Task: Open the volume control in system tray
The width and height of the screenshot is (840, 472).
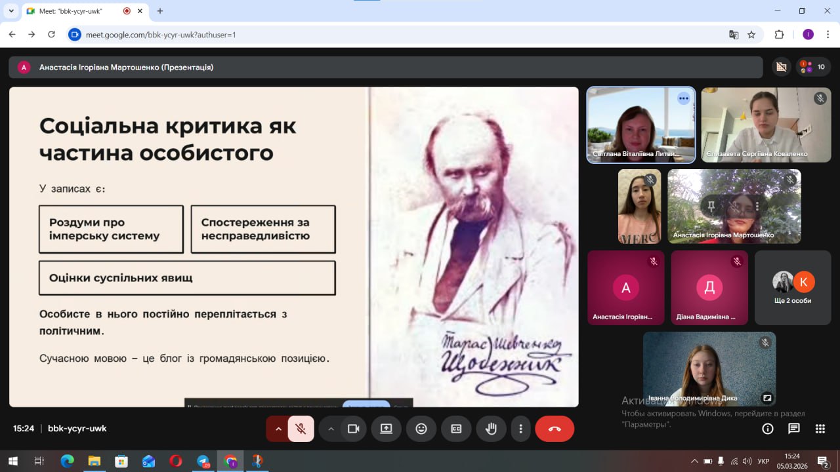Action: [x=746, y=462]
